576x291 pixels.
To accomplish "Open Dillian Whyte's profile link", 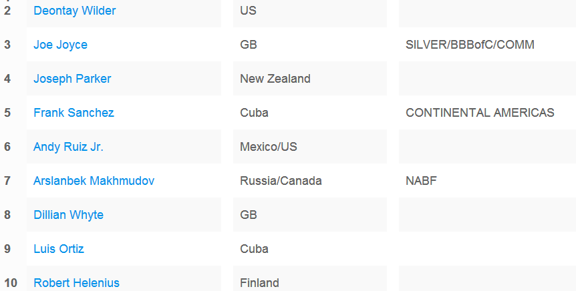I will point(69,215).
